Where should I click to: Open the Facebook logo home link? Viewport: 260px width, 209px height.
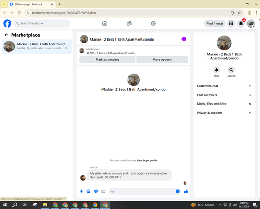(x=7, y=23)
